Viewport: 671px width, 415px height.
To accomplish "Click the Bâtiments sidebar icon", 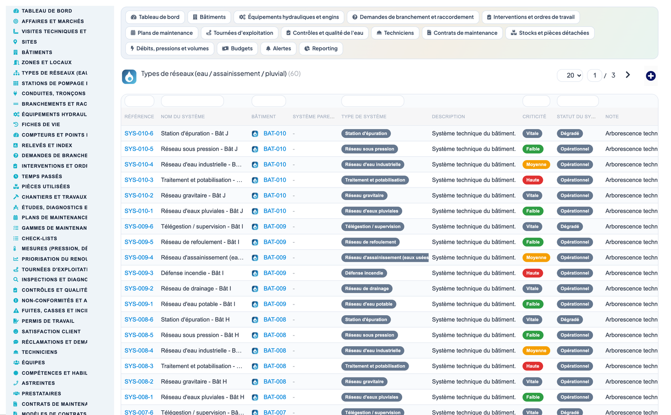I will (x=16, y=52).
